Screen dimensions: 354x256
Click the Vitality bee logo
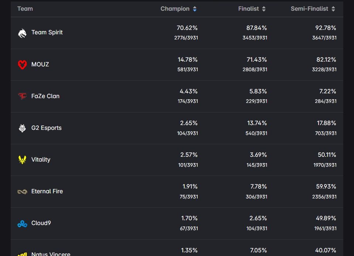(x=22, y=160)
